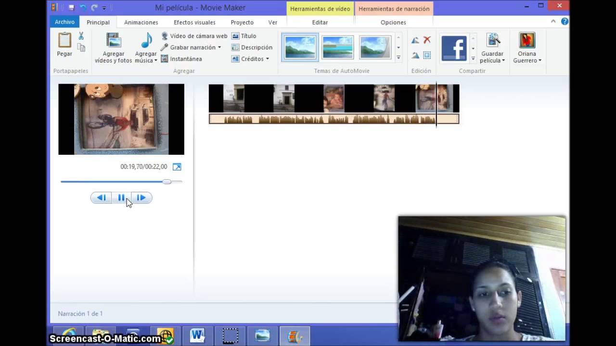Image resolution: width=616 pixels, height=346 pixels.
Task: Expand Grabar narración dropdown arrow
Action: pyautogui.click(x=219, y=47)
